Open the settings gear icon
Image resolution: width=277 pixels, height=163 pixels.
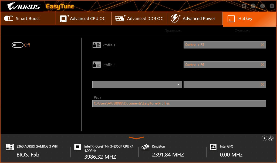coord(244,6)
